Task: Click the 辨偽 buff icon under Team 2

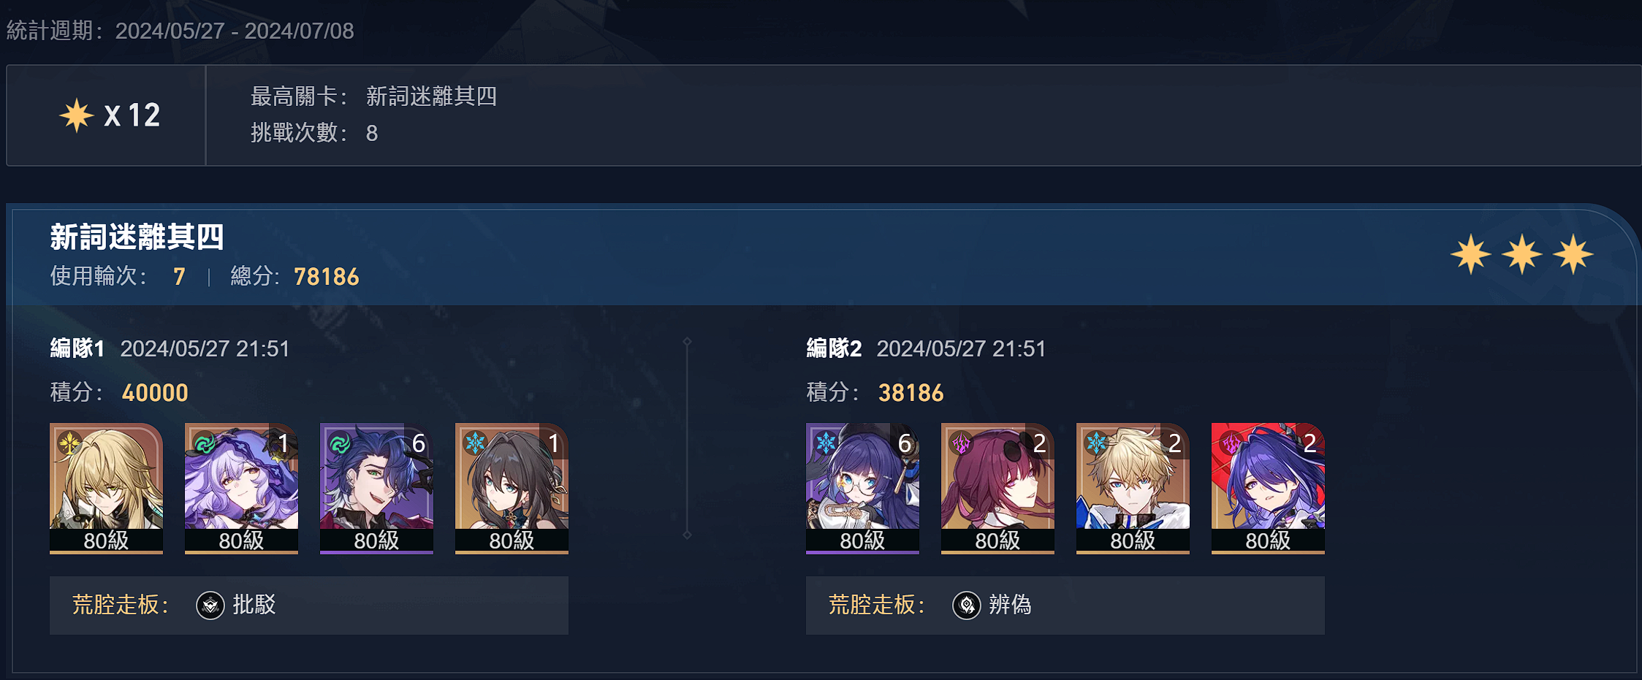Action: (967, 605)
